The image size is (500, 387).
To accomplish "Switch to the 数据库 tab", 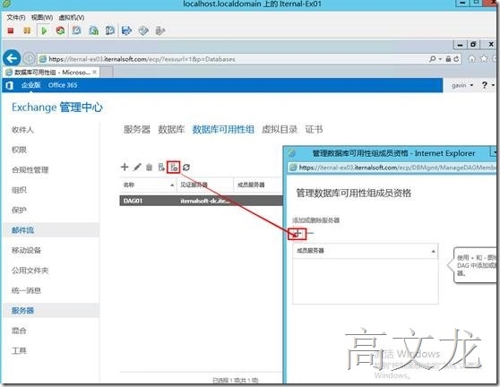I will point(171,129).
